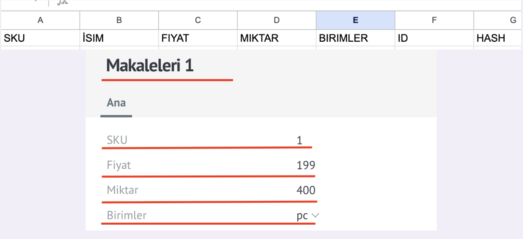This screenshot has height=239, width=523.
Task: Click the Fiyat value 199 field
Action: click(x=208, y=166)
